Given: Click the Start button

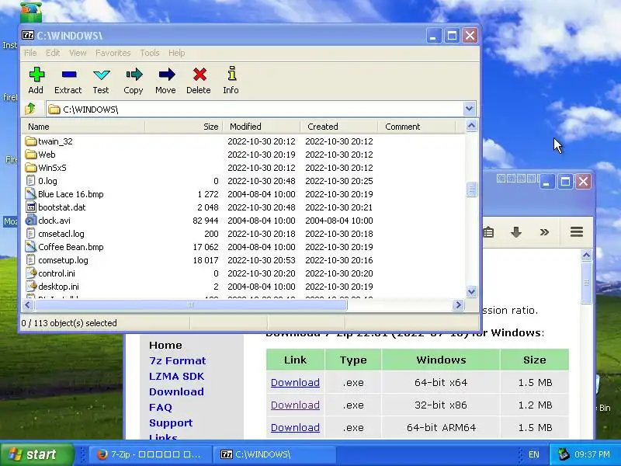Looking at the screenshot, I should [37, 454].
